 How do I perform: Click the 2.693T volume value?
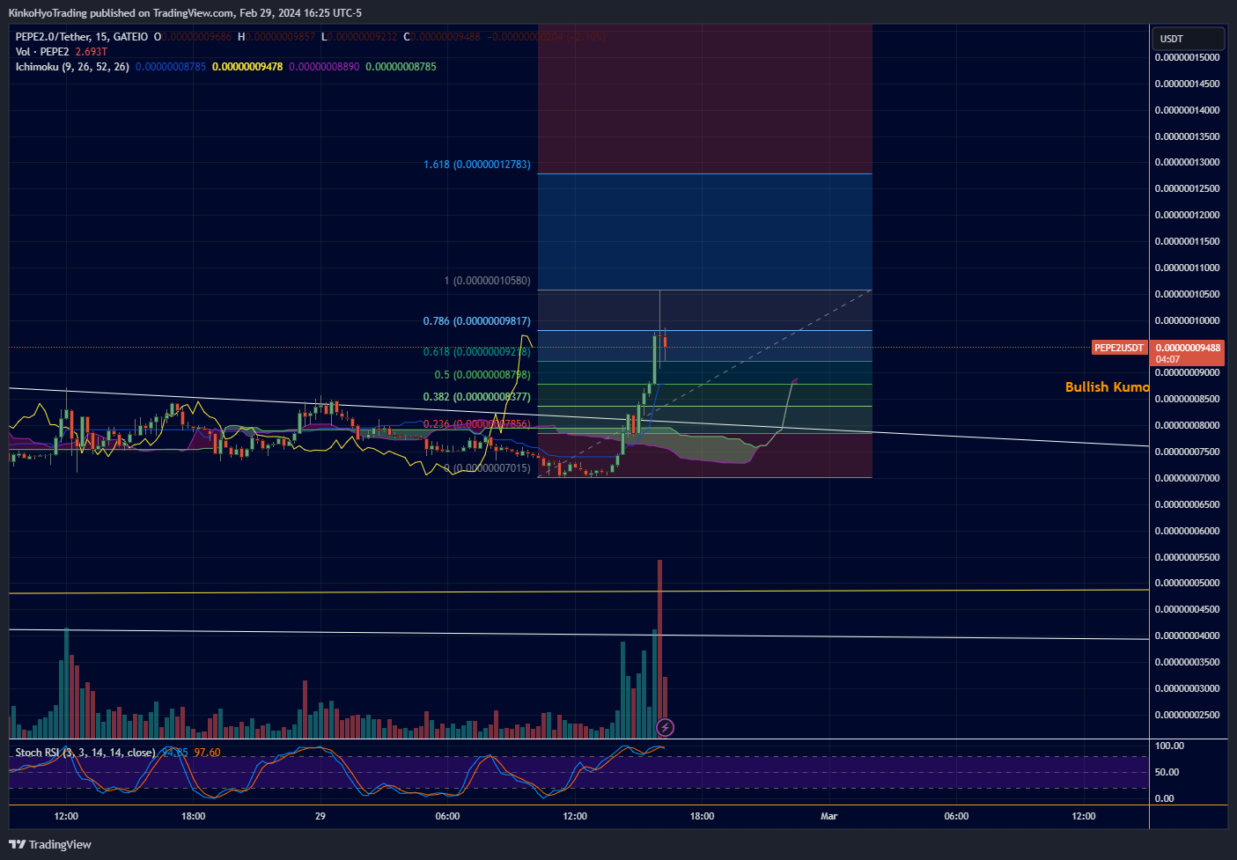point(92,52)
